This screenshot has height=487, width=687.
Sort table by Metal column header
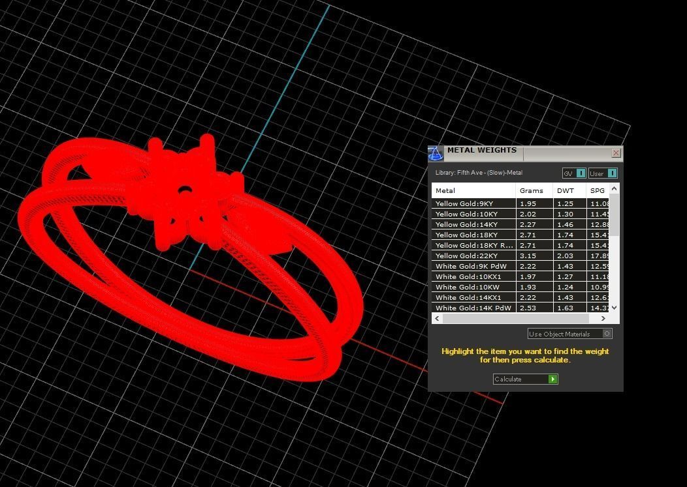coord(473,191)
